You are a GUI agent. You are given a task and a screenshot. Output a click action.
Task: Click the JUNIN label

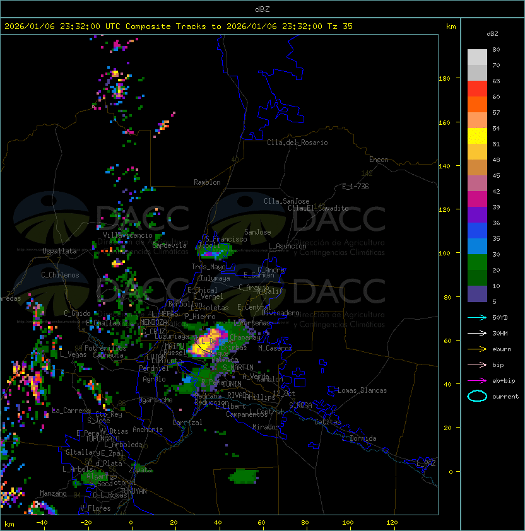point(232,383)
